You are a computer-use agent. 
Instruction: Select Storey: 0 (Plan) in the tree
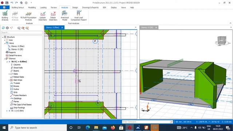tap(18, 46)
